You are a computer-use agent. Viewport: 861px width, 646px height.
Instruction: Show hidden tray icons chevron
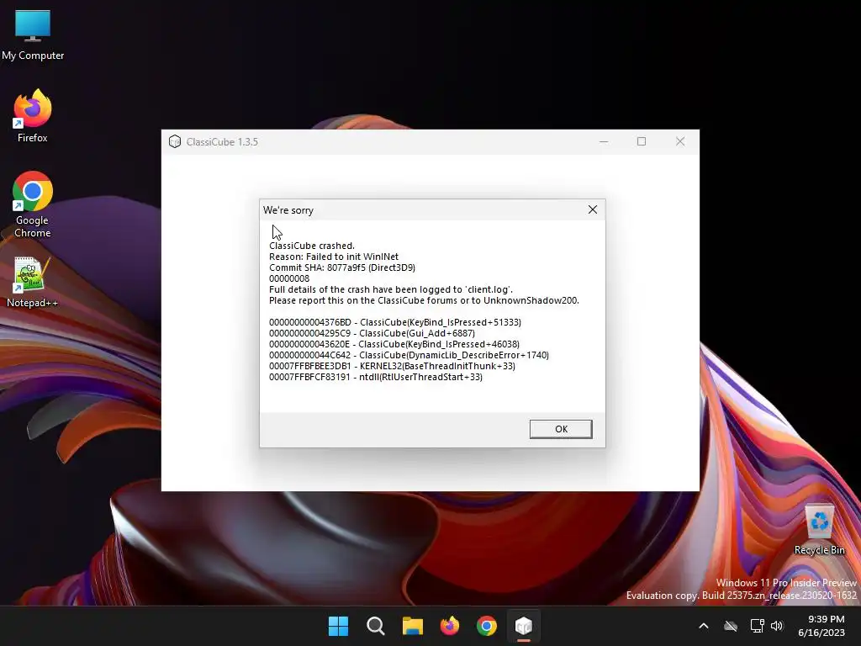tap(704, 626)
